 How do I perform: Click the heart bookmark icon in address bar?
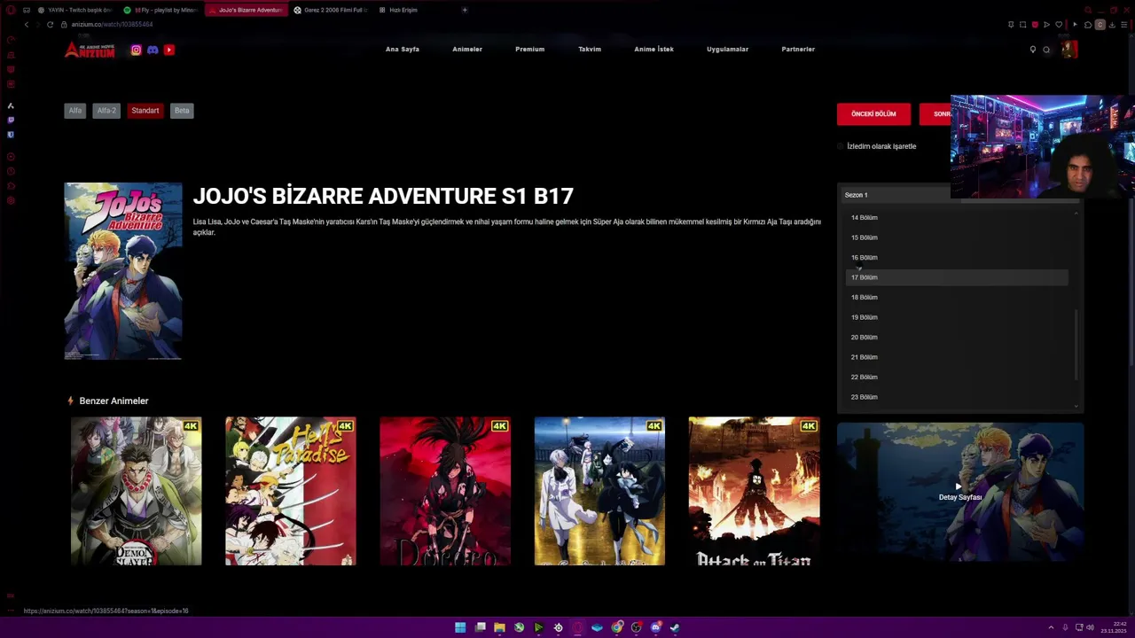click(x=1058, y=24)
